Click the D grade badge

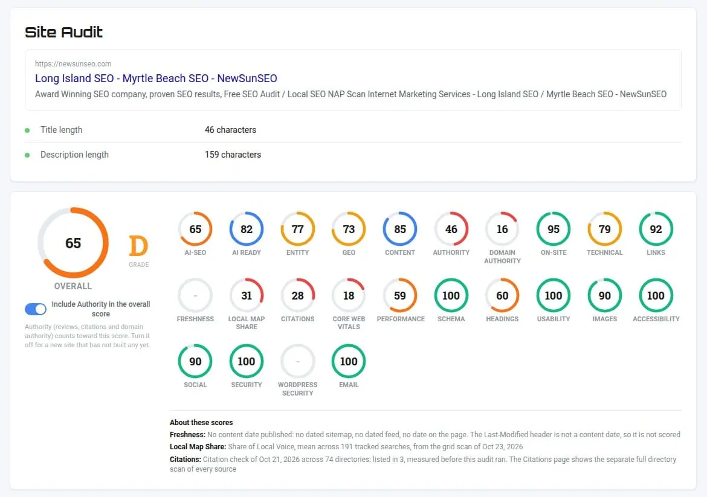(138, 246)
